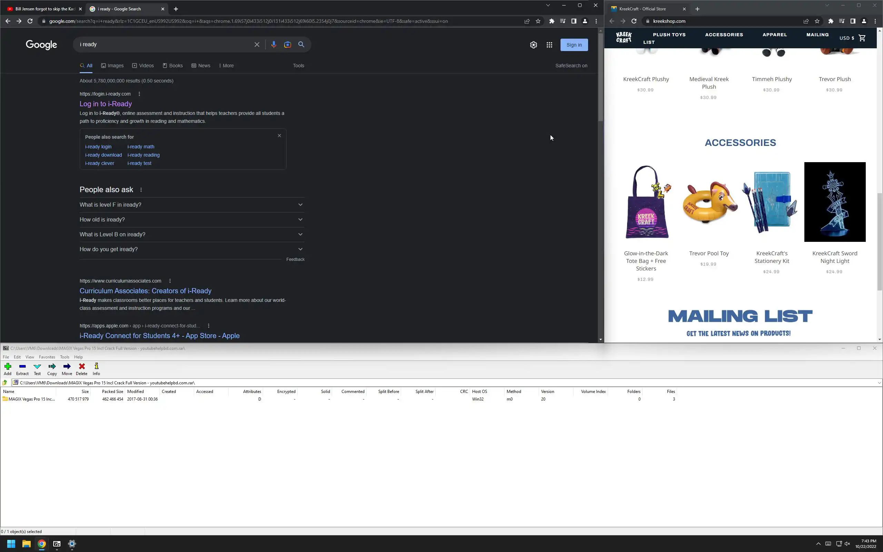Click search by image camera icon
This screenshot has width=883, height=552.
click(x=288, y=45)
